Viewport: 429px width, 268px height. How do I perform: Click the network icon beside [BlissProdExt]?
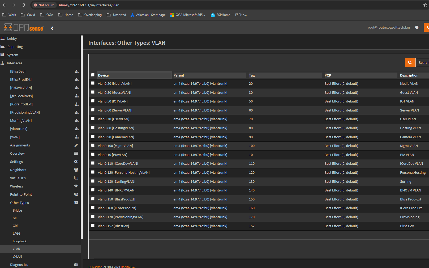[76, 79]
